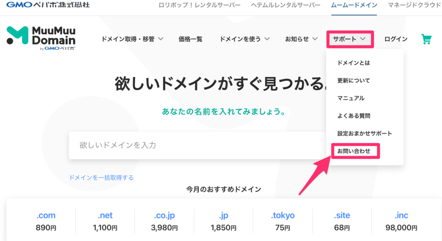Select the .com domain at 890円
The image size is (442, 241).
point(46,221)
